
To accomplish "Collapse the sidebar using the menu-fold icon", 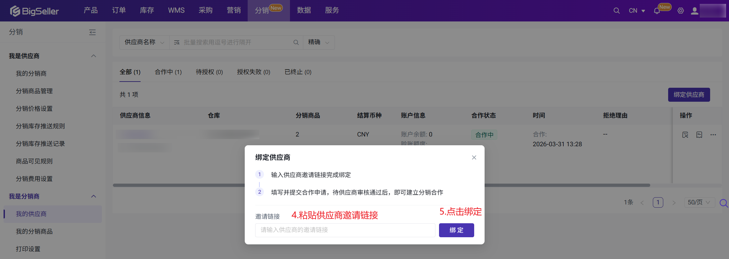I will 92,32.
